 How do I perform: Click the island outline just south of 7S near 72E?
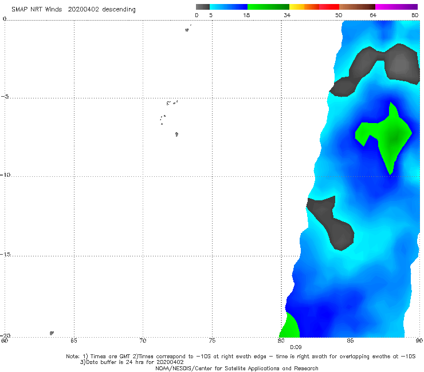(176, 134)
